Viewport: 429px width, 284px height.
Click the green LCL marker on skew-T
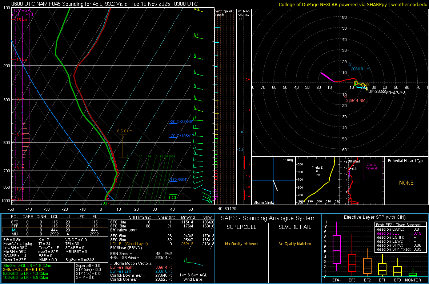[x=173, y=197]
